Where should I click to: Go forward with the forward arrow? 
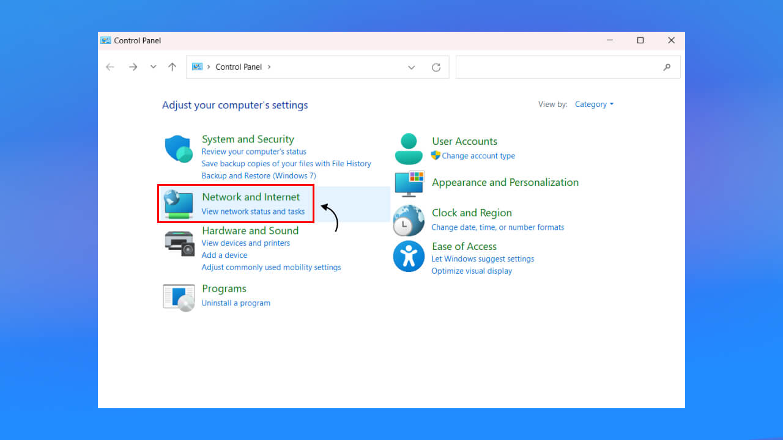coord(133,67)
